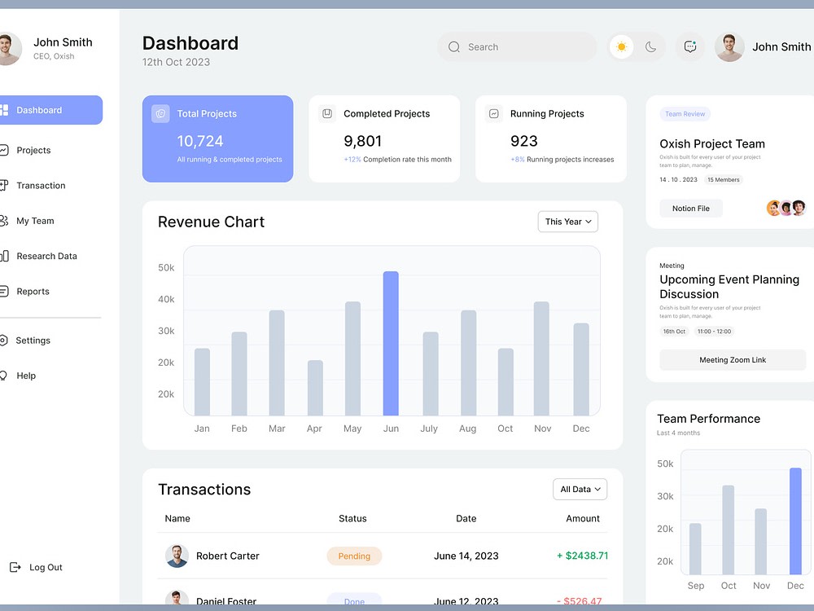Select the Total Projects card
Image resolution: width=814 pixels, height=611 pixels.
[217, 138]
